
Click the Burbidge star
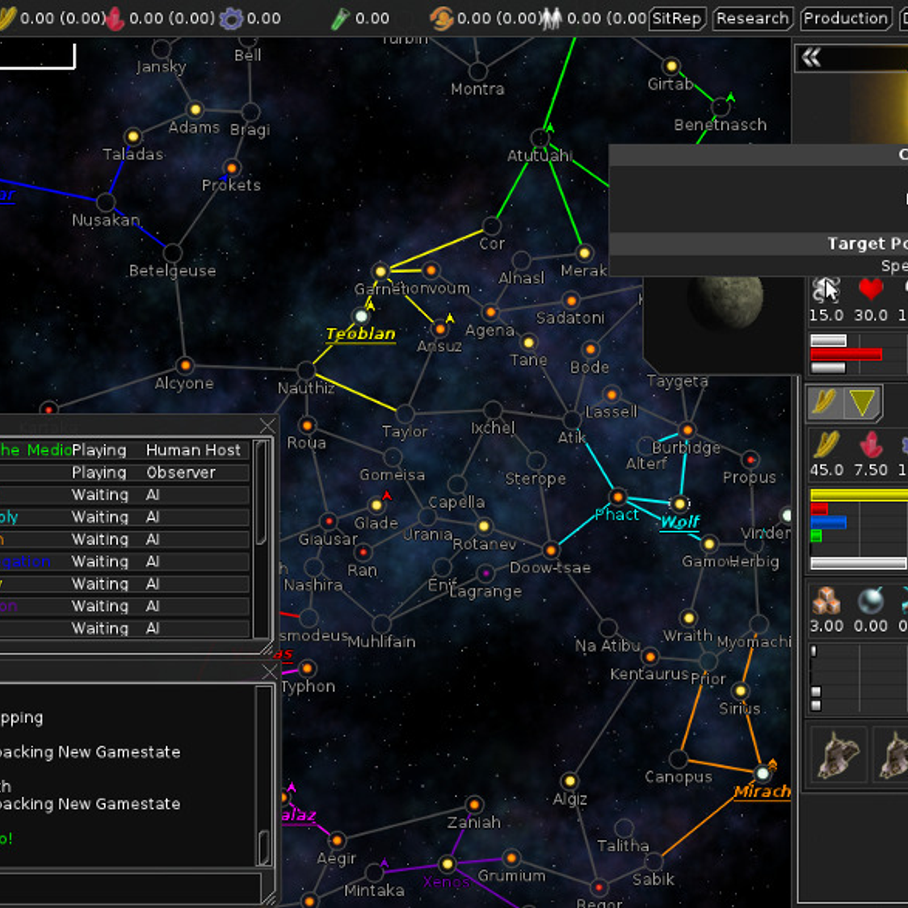click(687, 430)
